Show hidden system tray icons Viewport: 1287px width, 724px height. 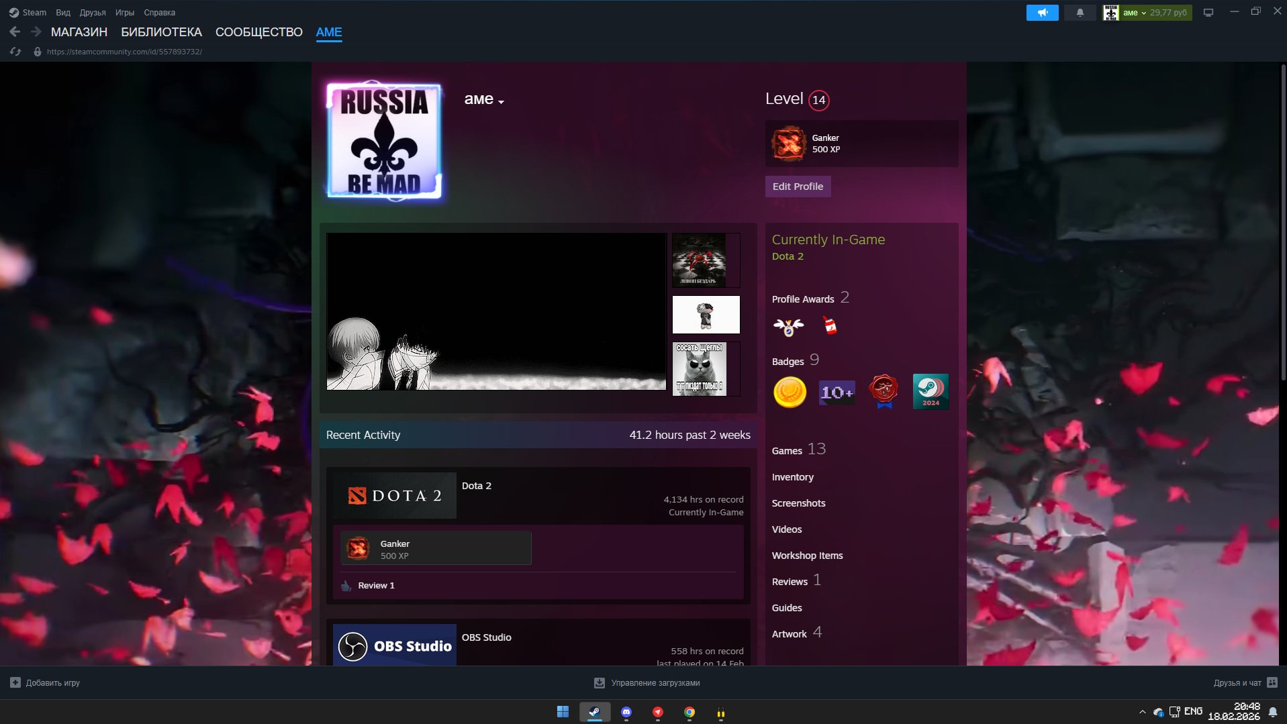(x=1142, y=712)
